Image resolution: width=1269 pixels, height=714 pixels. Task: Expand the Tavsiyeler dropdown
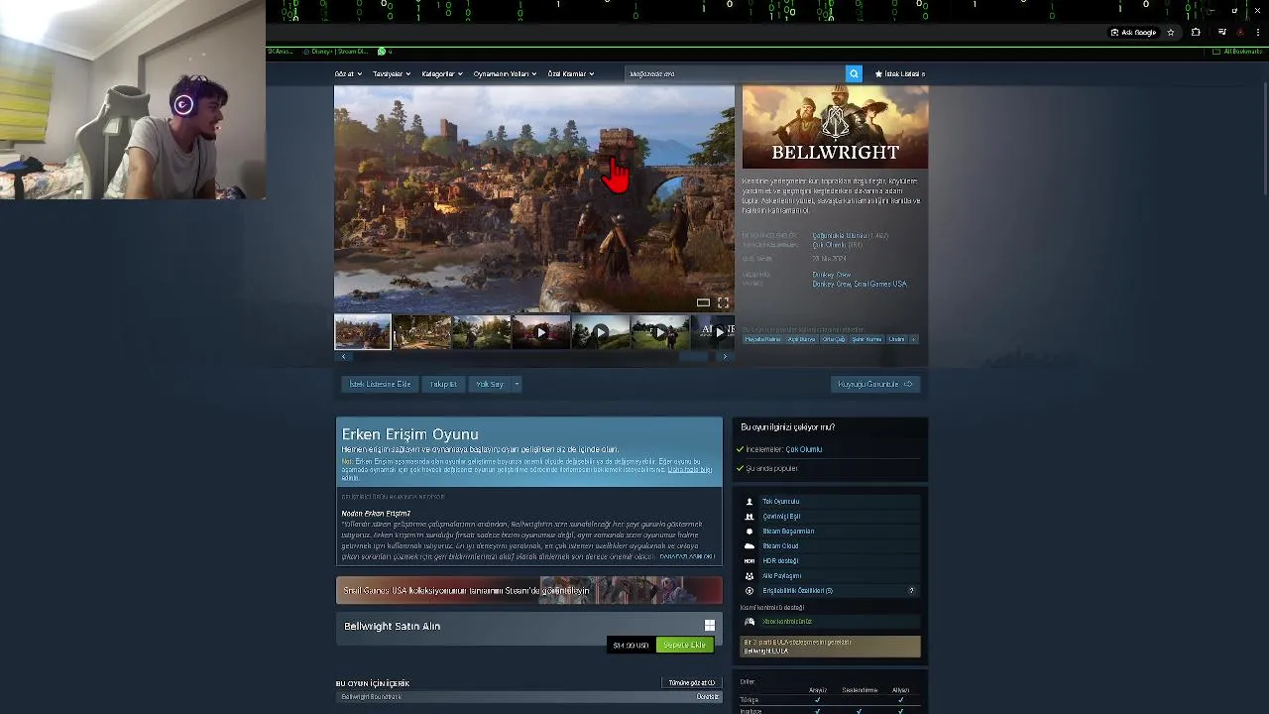391,73
